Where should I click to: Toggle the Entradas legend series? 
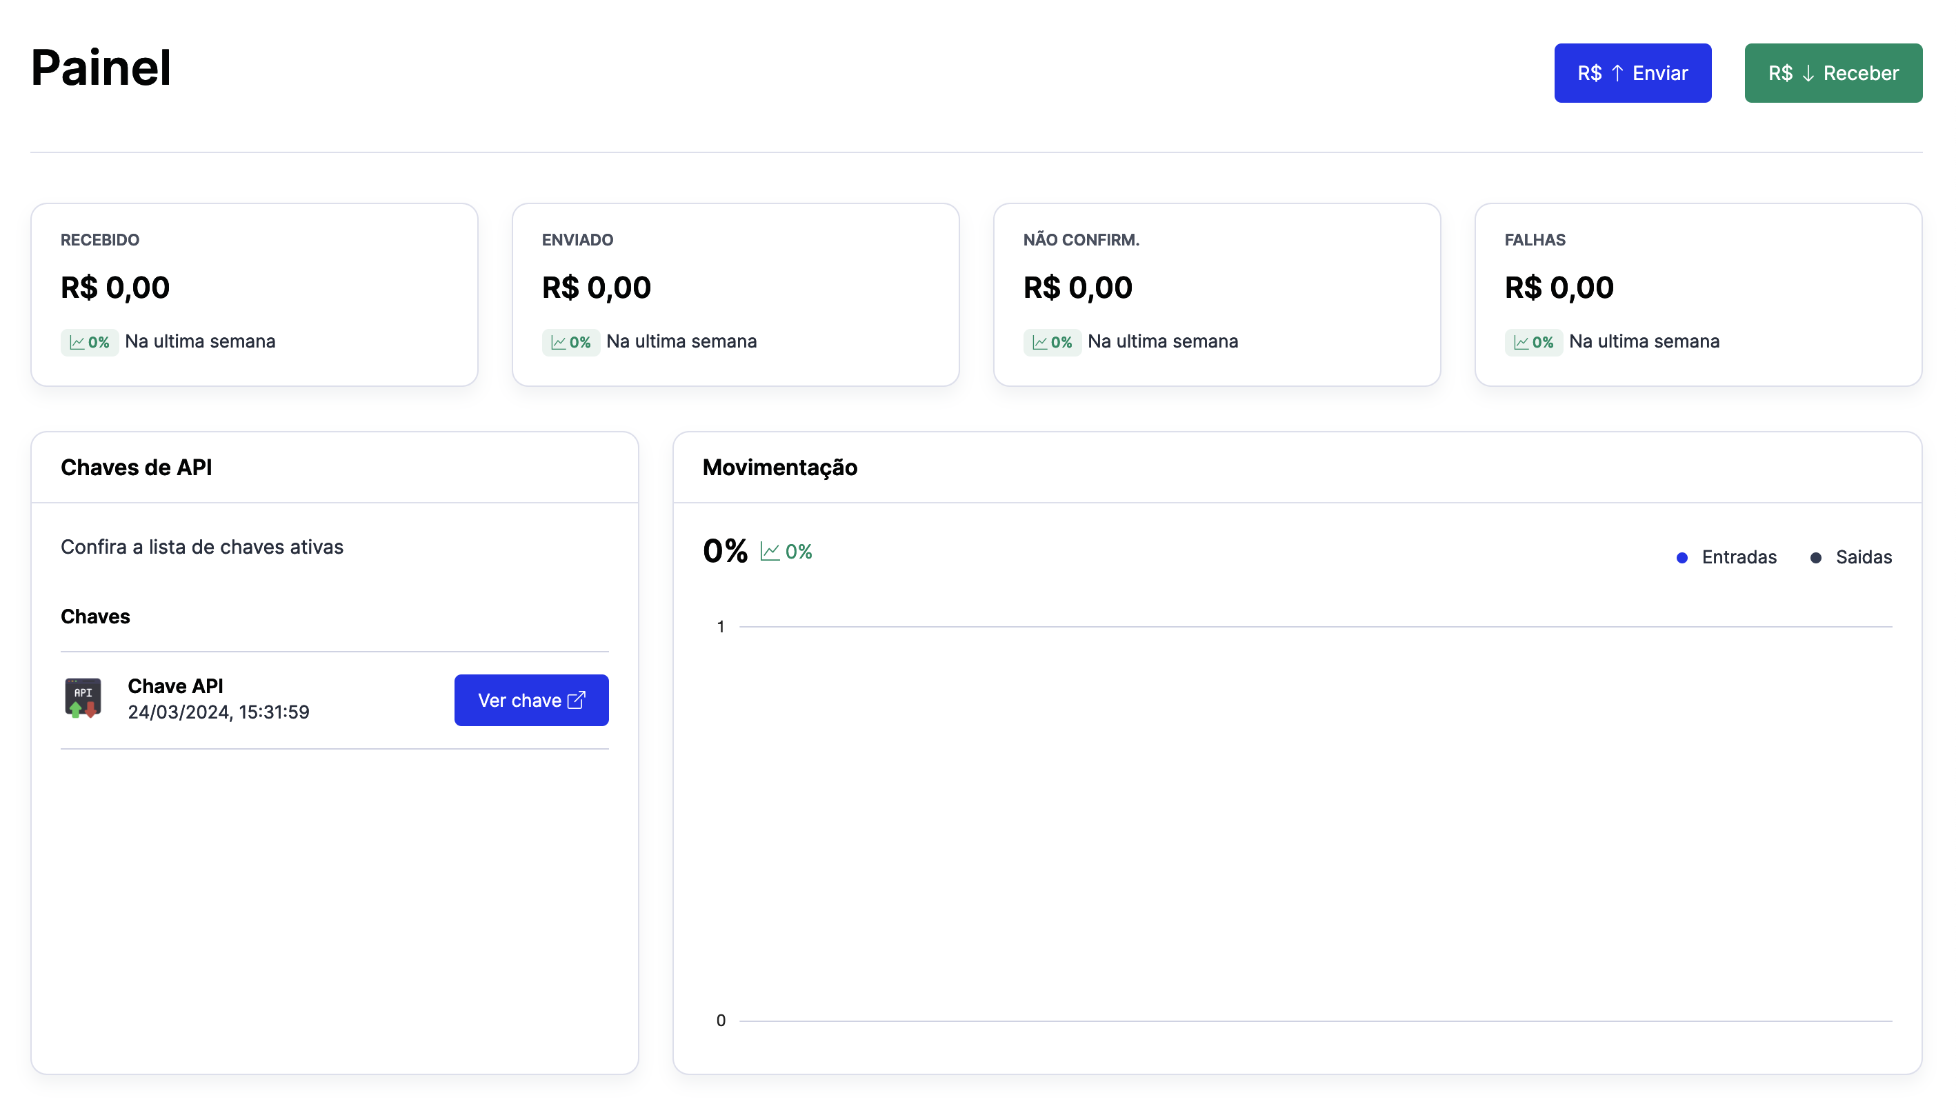tap(1738, 557)
